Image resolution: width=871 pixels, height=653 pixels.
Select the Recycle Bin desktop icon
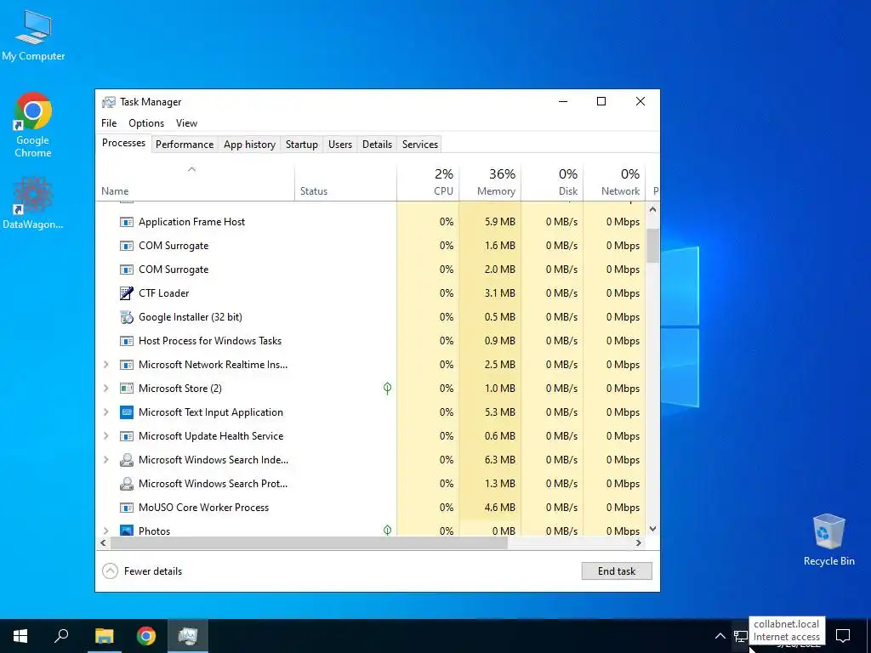click(x=828, y=540)
